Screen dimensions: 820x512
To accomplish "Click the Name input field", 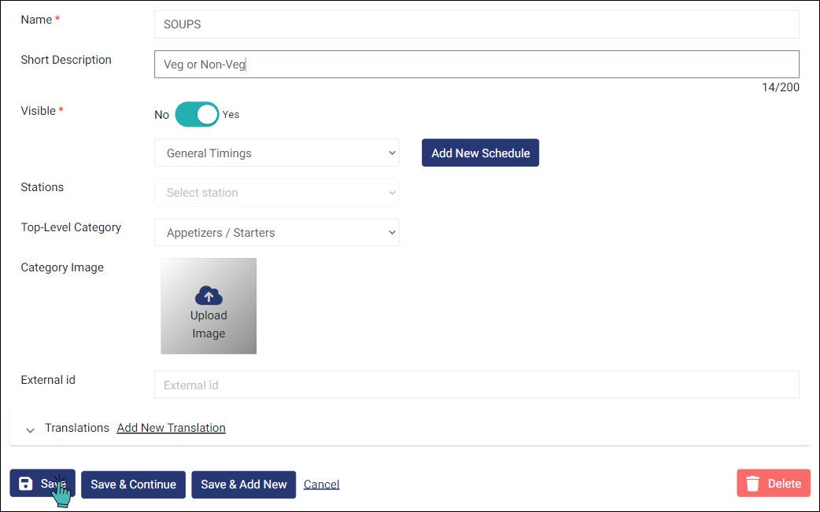I will (476, 24).
